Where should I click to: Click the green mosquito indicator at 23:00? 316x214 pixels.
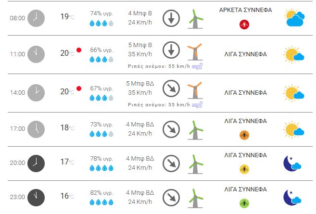click(244, 203)
